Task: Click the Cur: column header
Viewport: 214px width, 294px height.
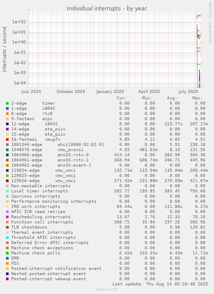Action: 122,98
